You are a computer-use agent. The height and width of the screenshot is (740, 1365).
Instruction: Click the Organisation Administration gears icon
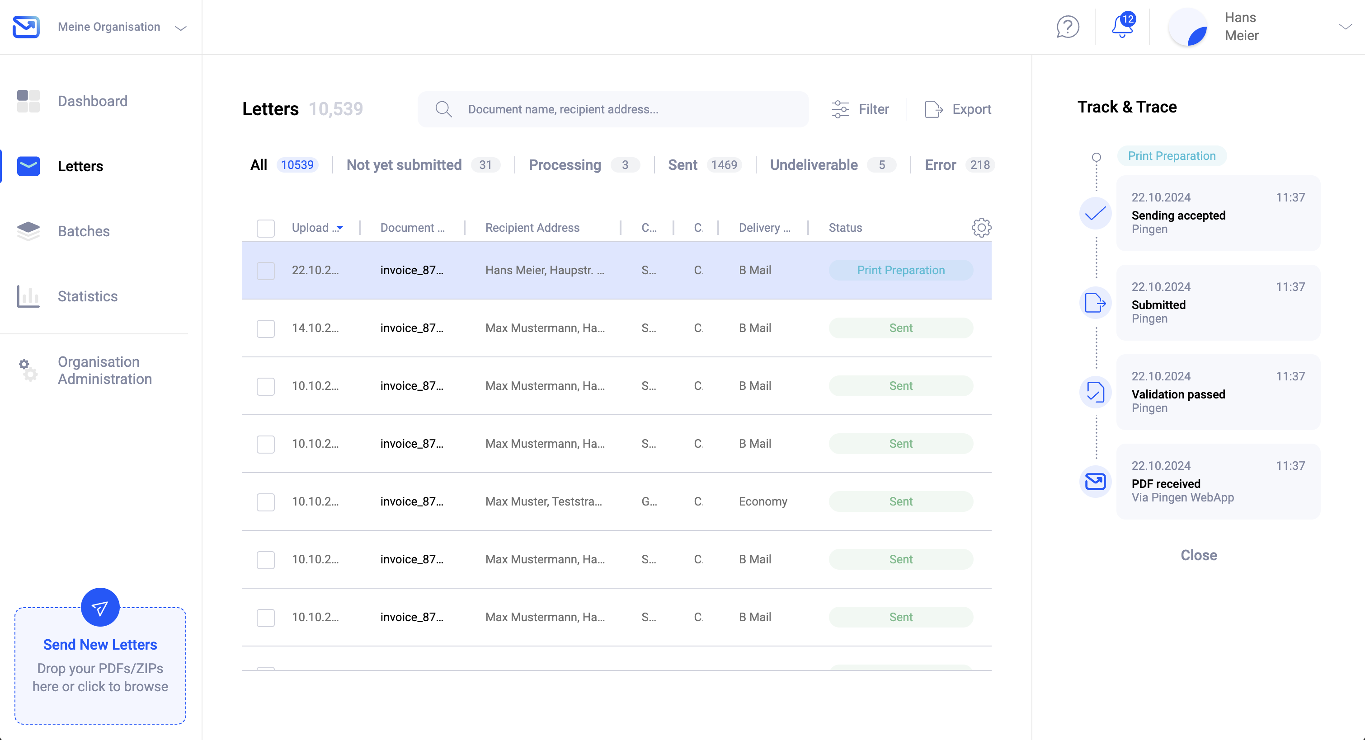point(28,370)
